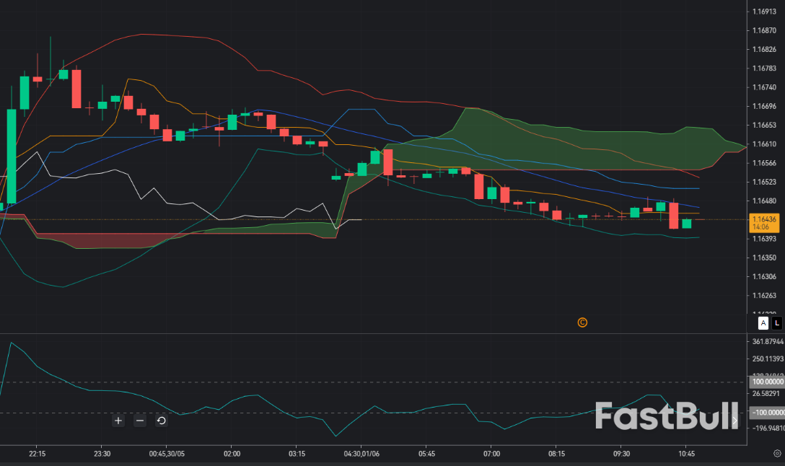Click the 03:15 time axis label

(297, 454)
